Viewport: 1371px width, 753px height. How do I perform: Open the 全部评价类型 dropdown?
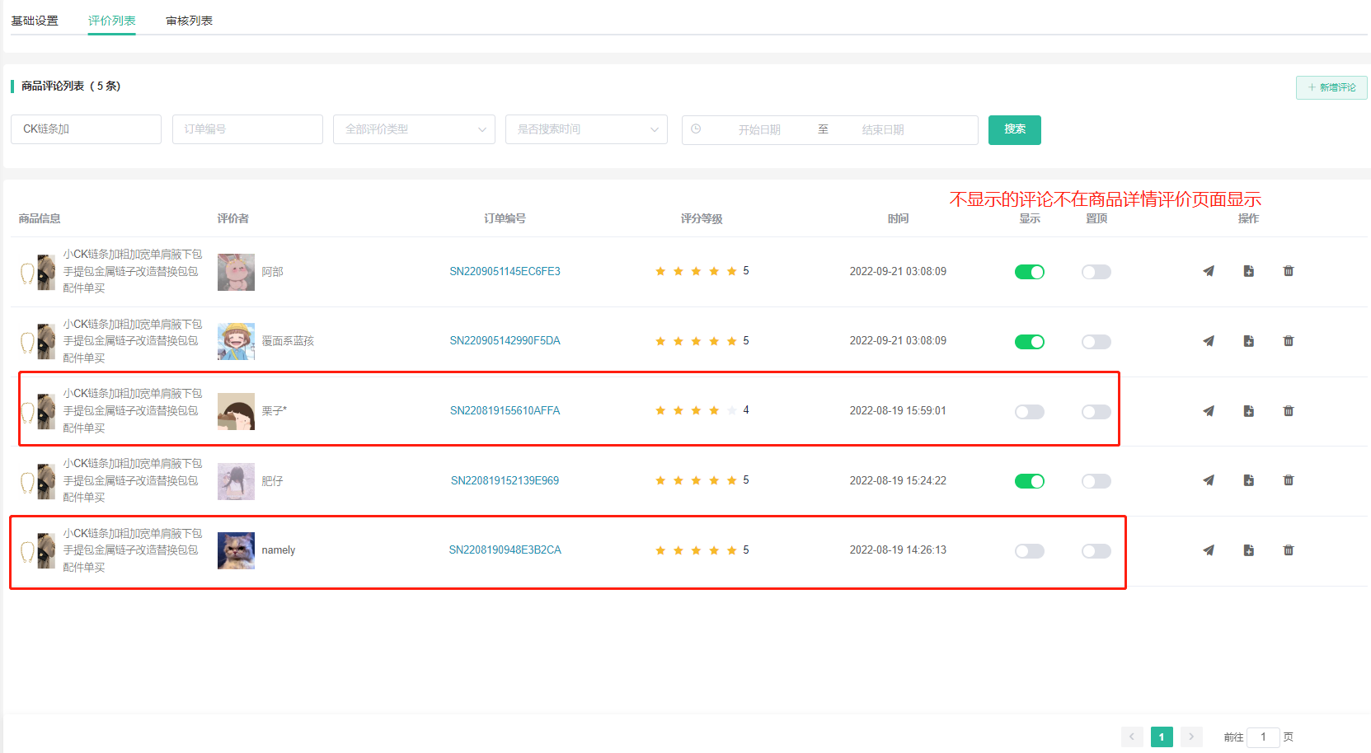pyautogui.click(x=414, y=129)
